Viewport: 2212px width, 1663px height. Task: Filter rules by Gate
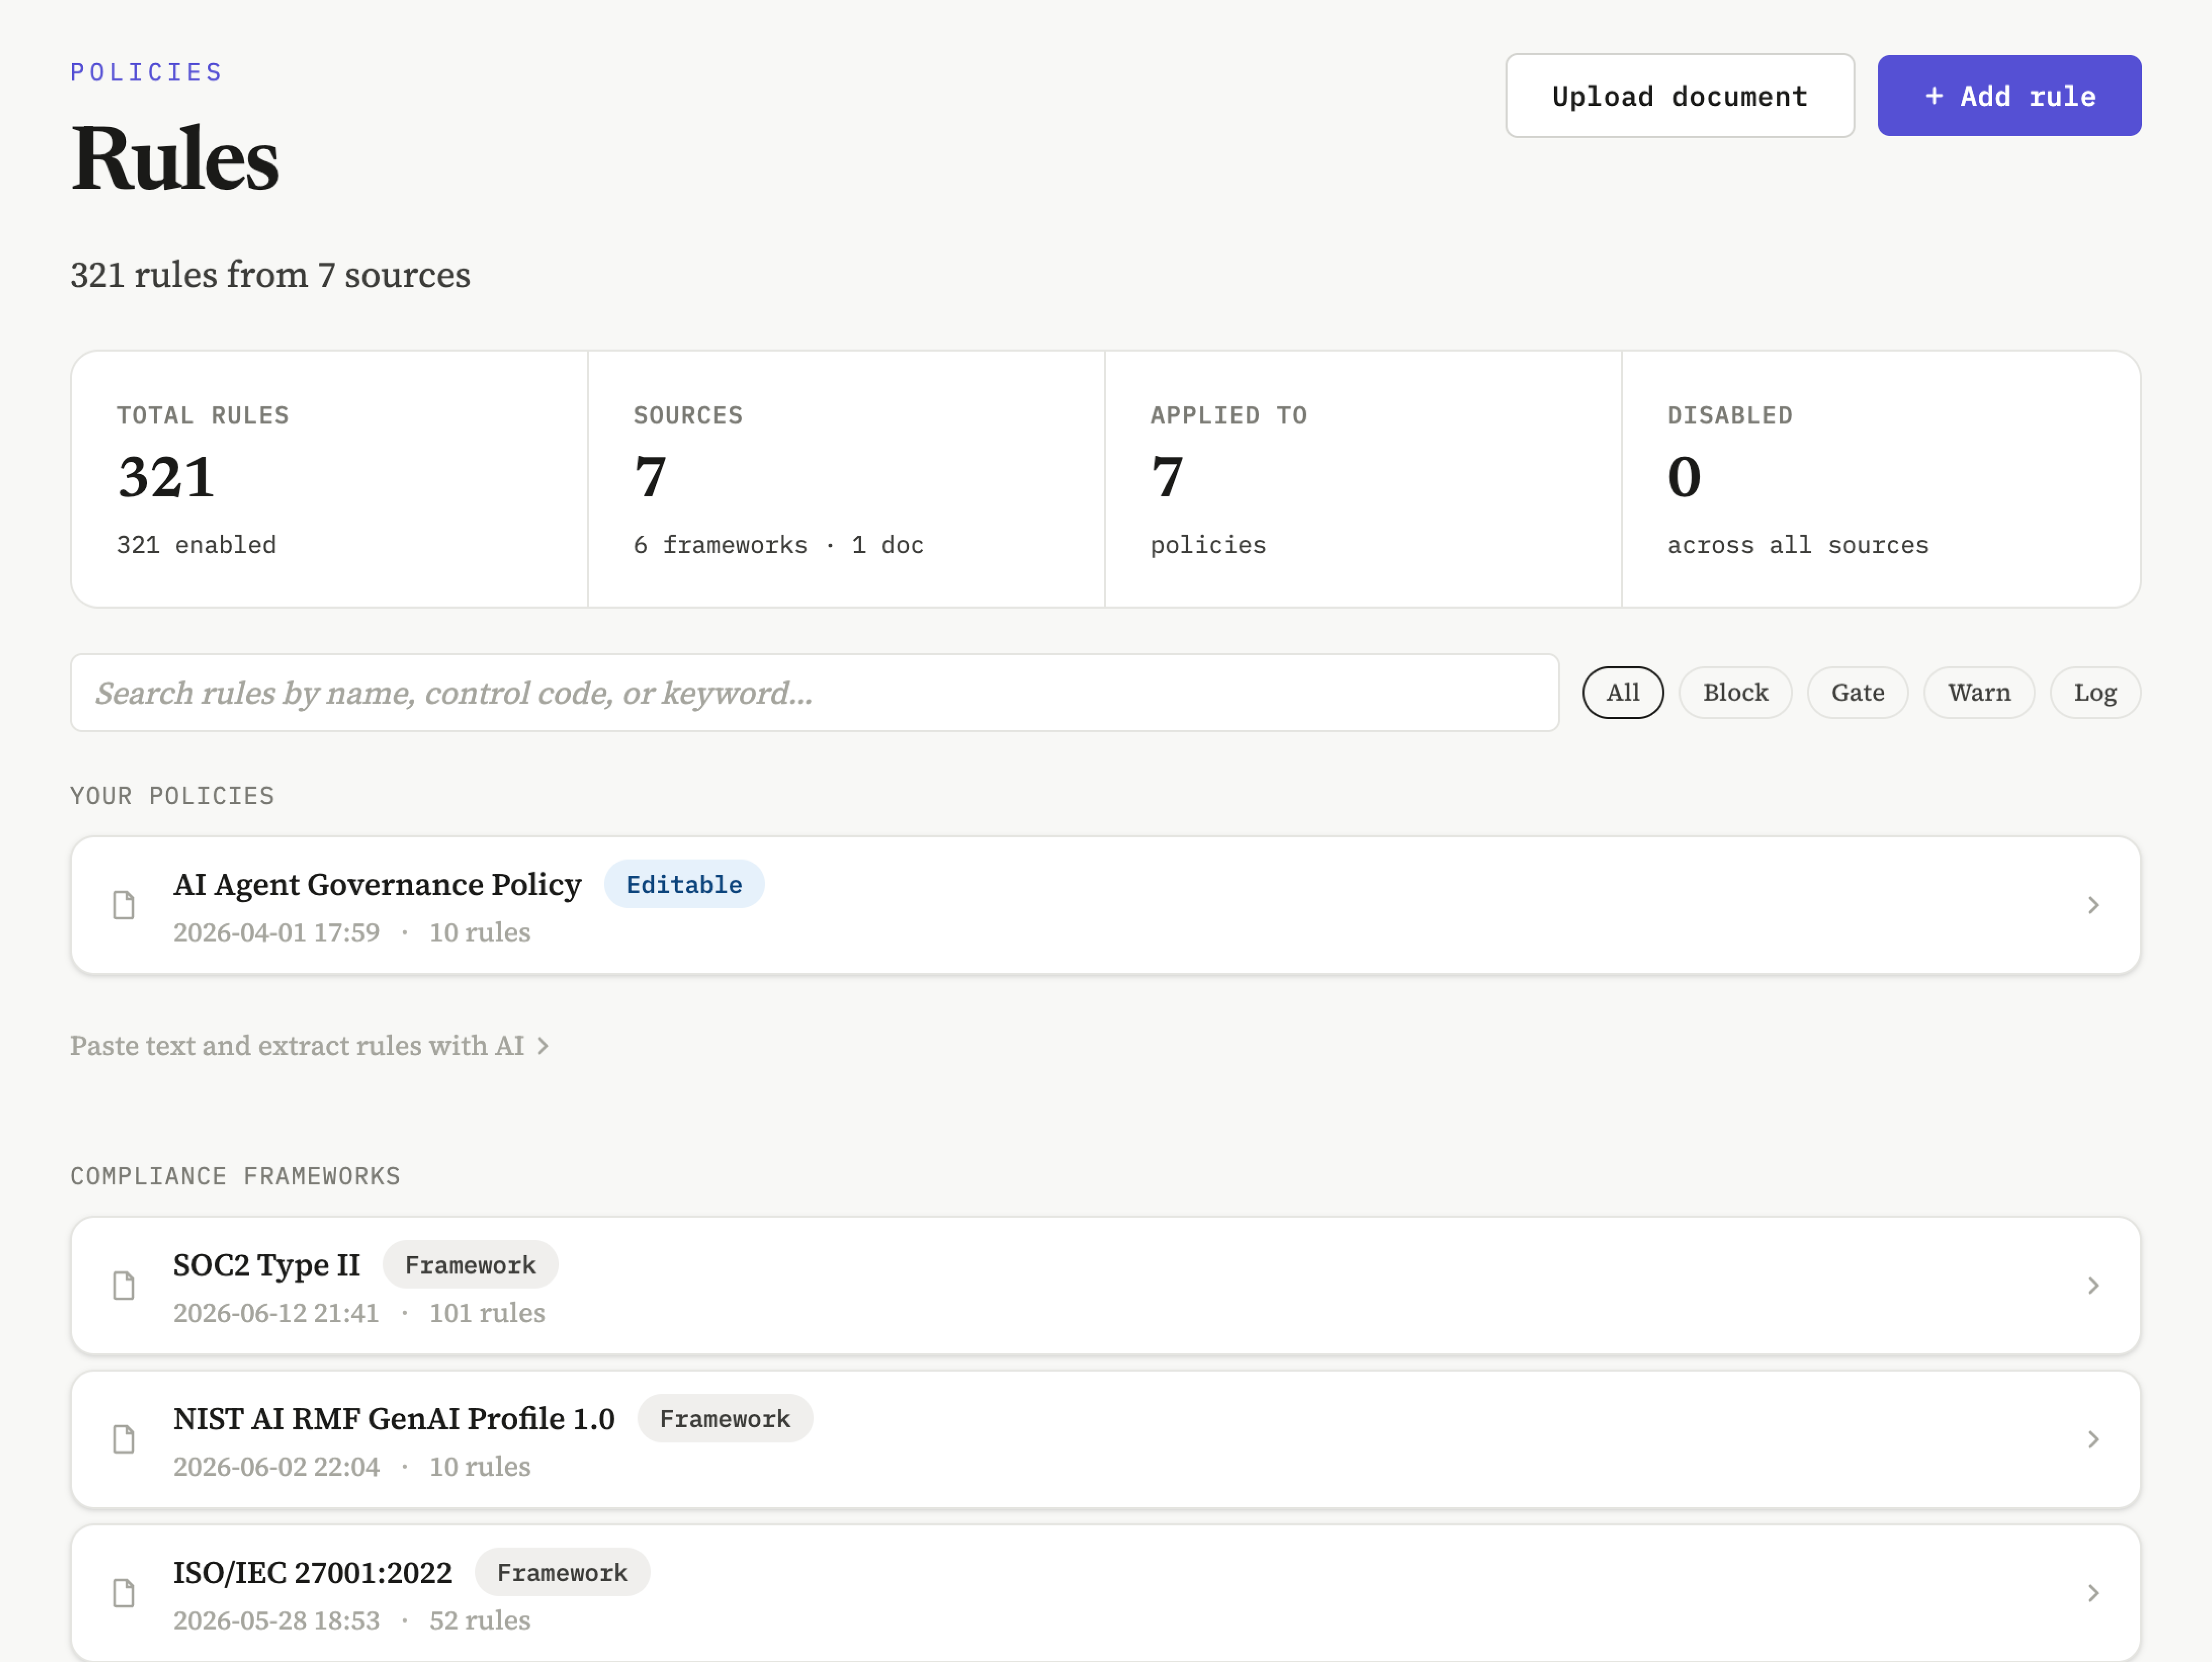click(x=1858, y=693)
